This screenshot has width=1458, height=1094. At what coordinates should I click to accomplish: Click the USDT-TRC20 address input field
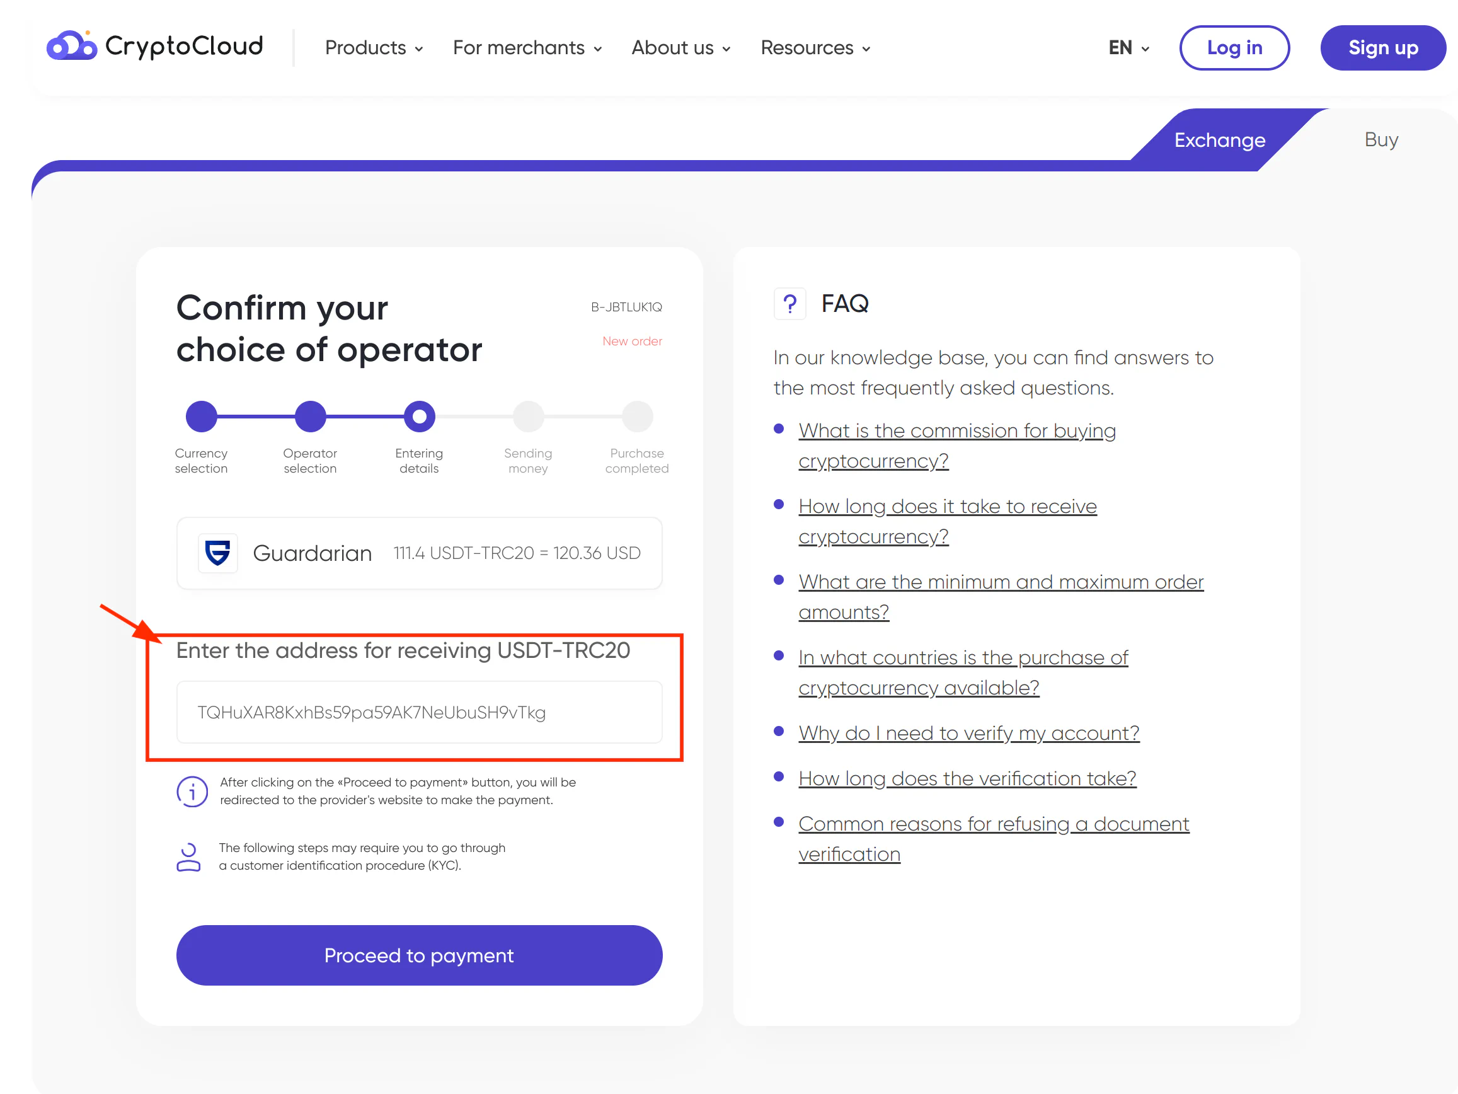[420, 711]
